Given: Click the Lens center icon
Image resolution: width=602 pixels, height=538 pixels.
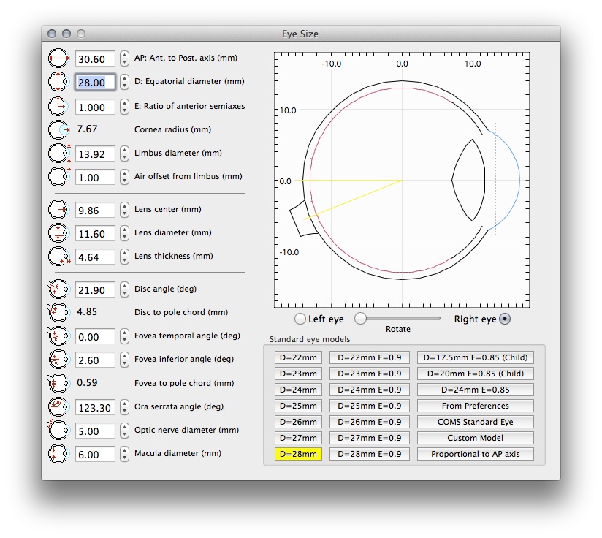Looking at the screenshot, I should 57,210.
